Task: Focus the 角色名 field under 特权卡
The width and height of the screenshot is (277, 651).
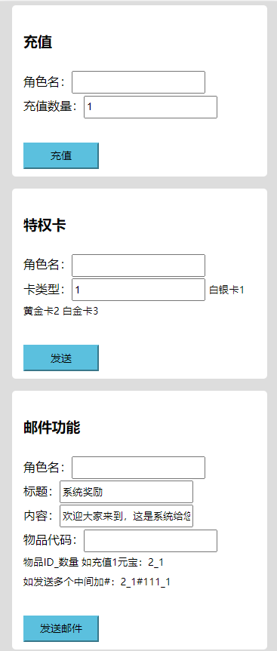Action: (x=138, y=266)
